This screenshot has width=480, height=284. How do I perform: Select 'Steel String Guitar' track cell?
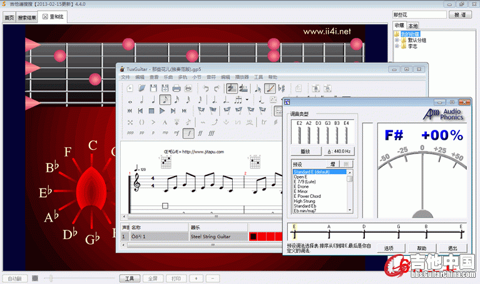pos(218,237)
